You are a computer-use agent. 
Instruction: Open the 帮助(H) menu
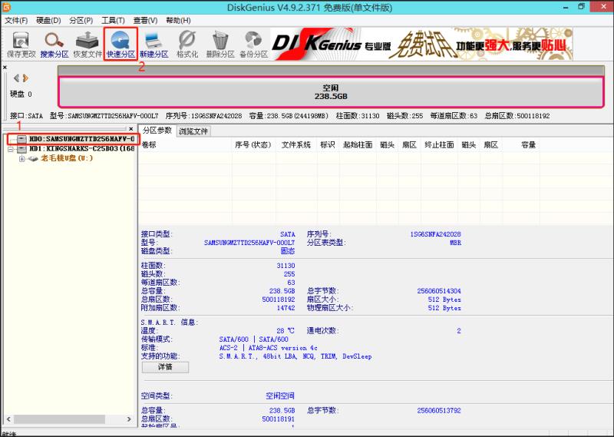tap(178, 21)
